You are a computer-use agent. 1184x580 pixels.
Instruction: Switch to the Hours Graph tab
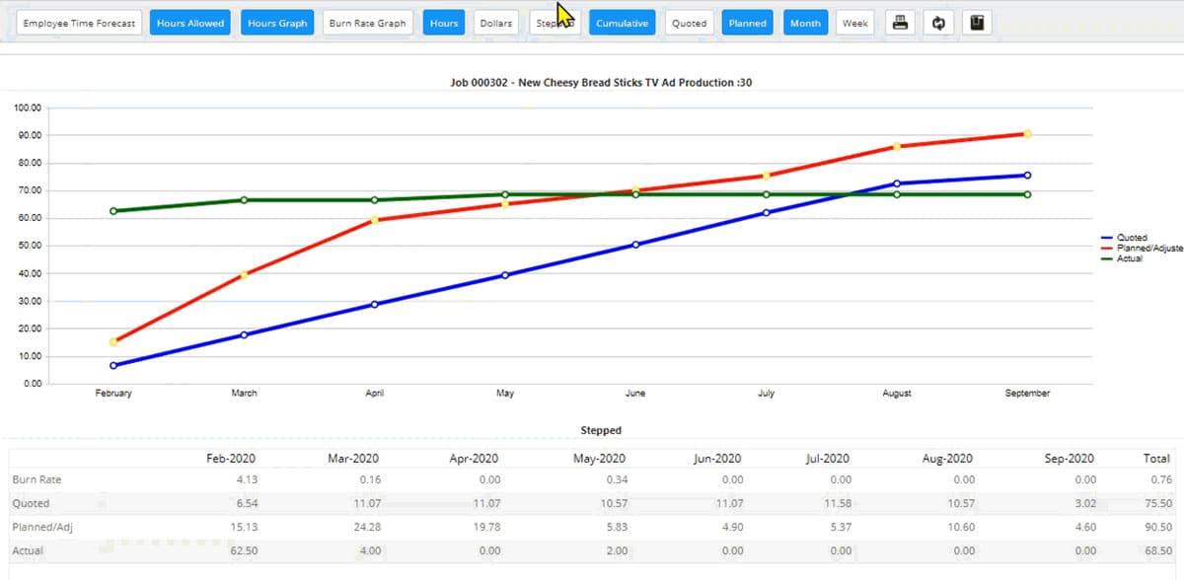pos(276,22)
